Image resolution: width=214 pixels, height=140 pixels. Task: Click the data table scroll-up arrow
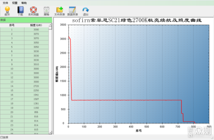50,24
